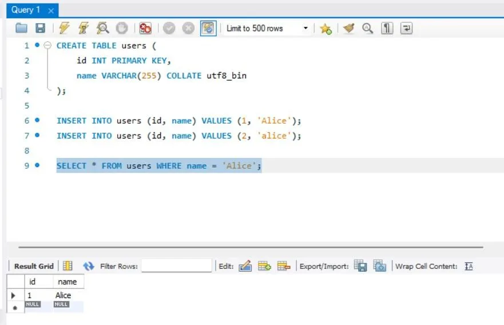Viewport: 504px width, 325px height.
Task: Save snippet with star icon
Action: pos(326,29)
